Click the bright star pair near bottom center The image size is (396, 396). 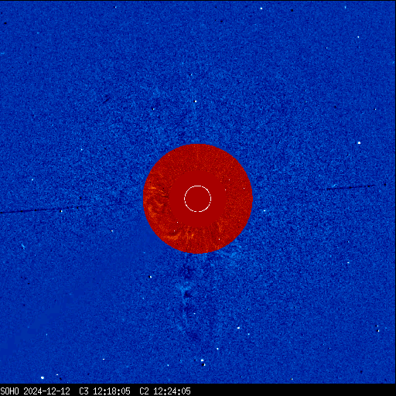tap(203, 362)
